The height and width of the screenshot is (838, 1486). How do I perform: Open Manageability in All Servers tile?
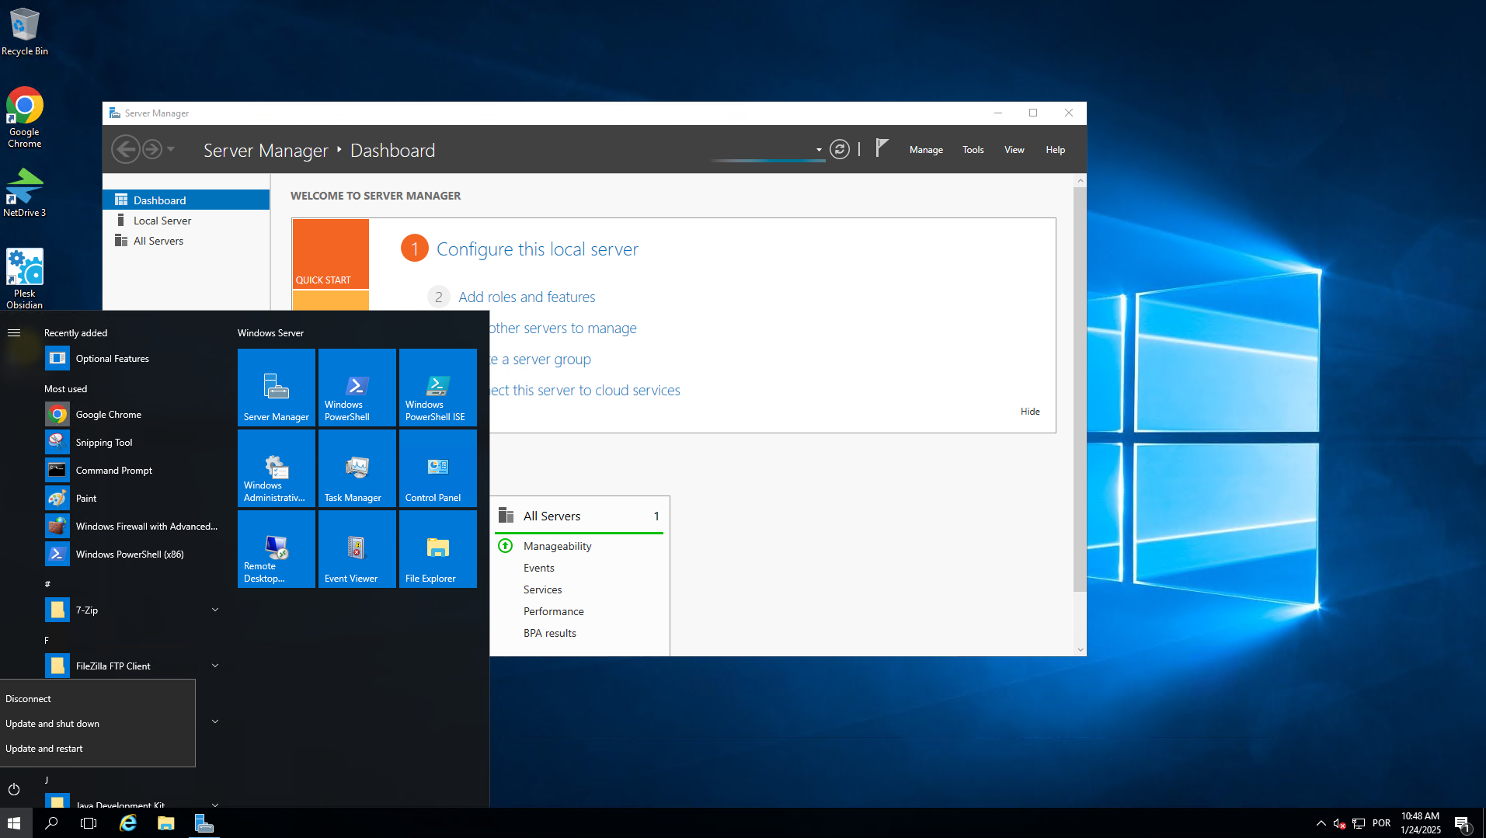[x=557, y=546]
